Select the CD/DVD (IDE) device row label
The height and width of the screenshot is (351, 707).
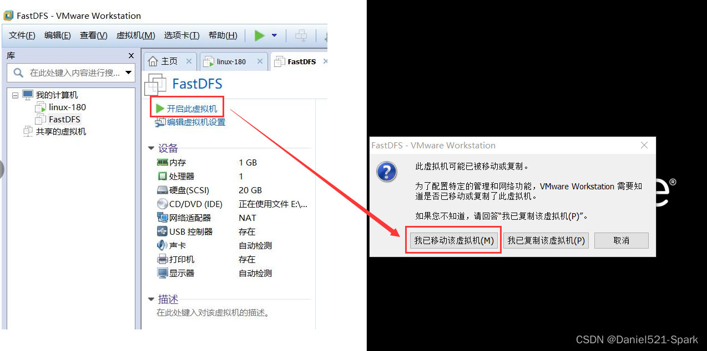pos(196,204)
